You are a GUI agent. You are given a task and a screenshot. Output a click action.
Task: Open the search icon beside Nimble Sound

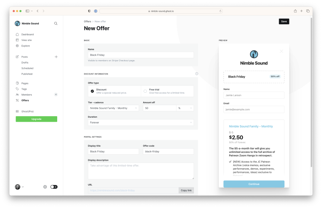click(x=56, y=23)
